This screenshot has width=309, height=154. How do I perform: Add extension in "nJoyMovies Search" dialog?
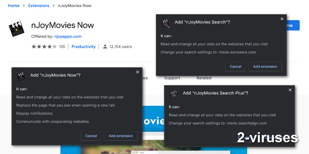coord(265,67)
